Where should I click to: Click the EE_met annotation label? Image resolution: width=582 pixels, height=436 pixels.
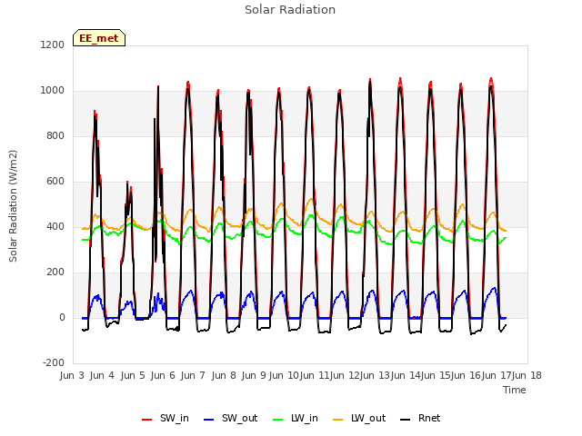point(99,38)
